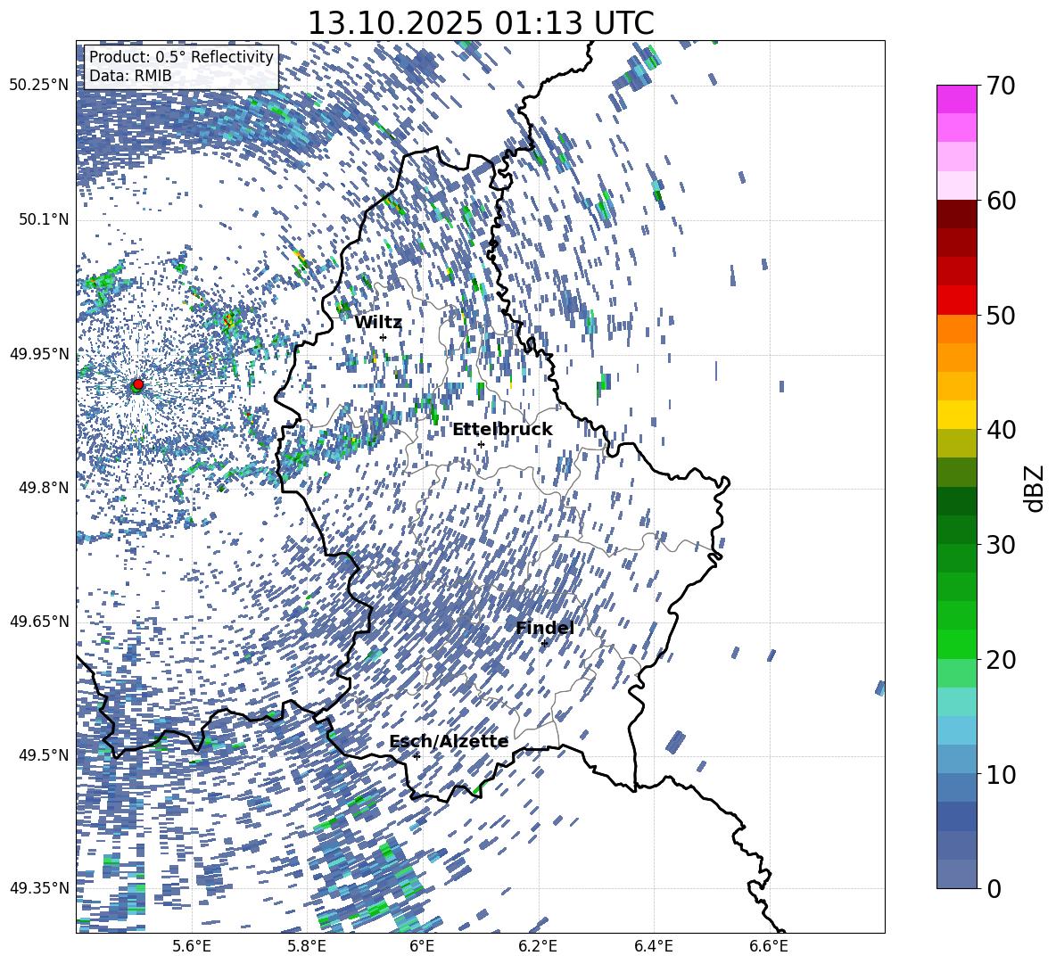Click the 49.5°N latitude label
Viewport: 1056px width, 964px height.
tap(44, 755)
